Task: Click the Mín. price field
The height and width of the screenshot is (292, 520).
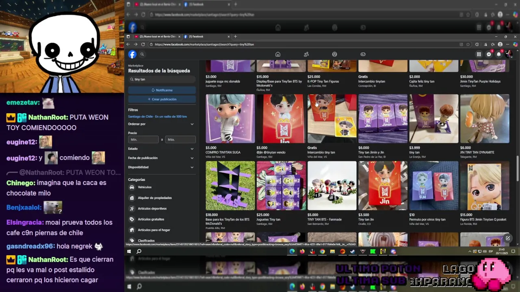Action: click(143, 140)
